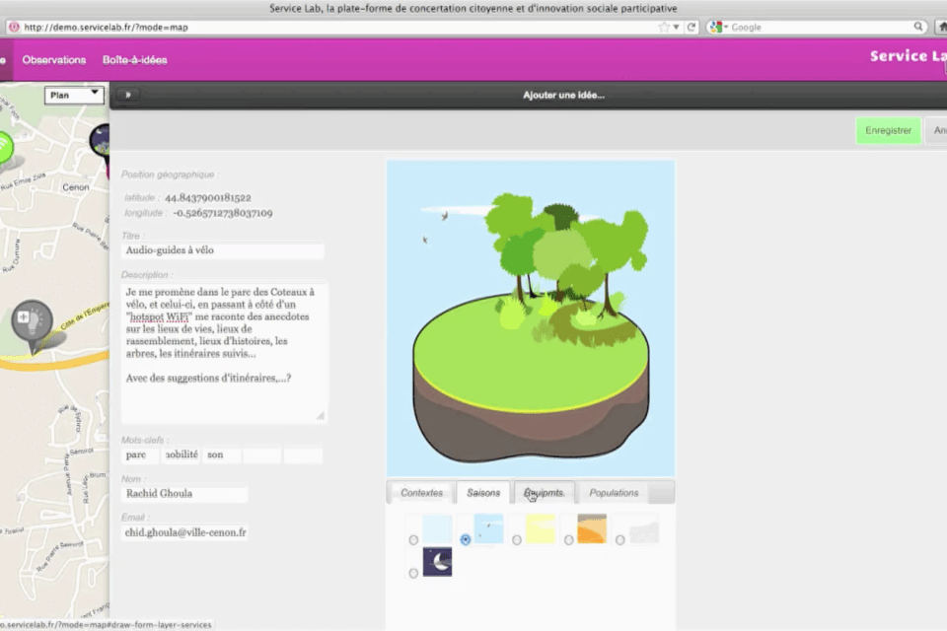Image resolution: width=947 pixels, height=631 pixels.
Task: Select the night moon scene thumbnail
Action: (x=437, y=562)
